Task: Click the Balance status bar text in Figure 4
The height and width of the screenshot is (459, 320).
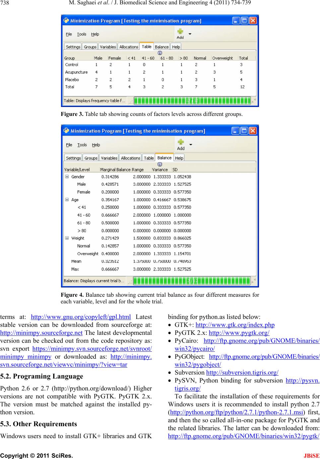Action: pos(94,281)
